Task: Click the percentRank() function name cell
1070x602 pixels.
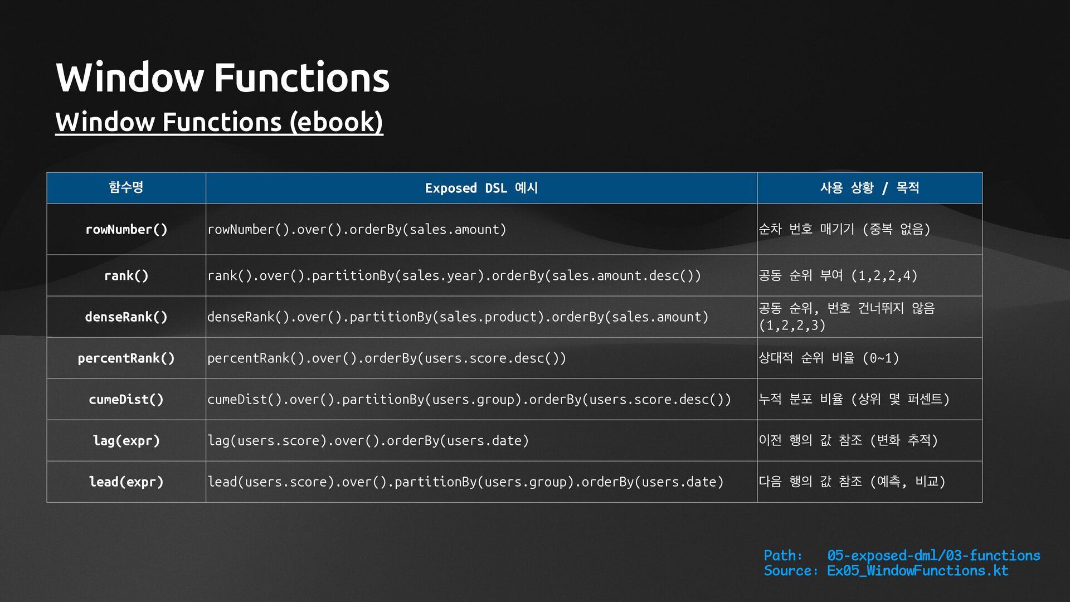Action: point(126,358)
